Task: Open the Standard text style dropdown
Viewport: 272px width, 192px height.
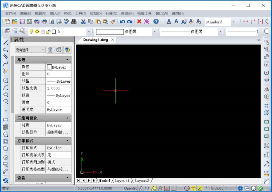Action: [233, 22]
